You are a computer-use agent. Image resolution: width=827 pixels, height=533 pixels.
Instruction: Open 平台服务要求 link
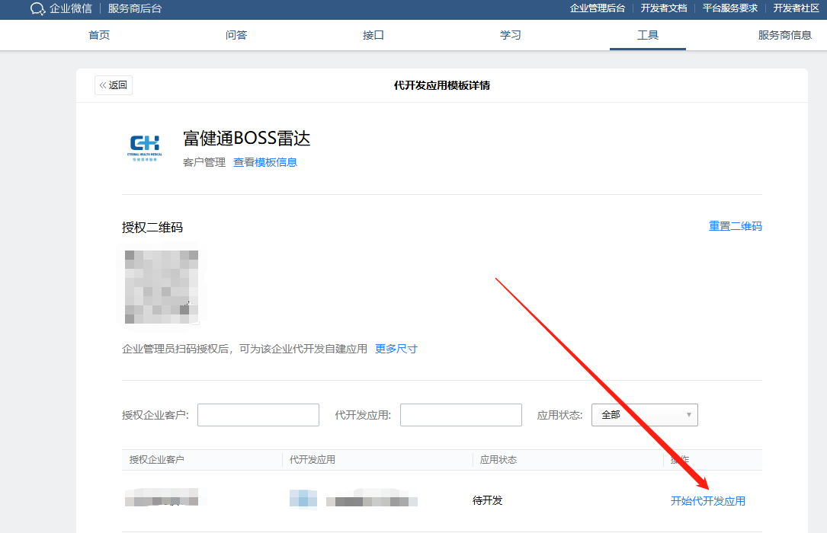(x=730, y=8)
